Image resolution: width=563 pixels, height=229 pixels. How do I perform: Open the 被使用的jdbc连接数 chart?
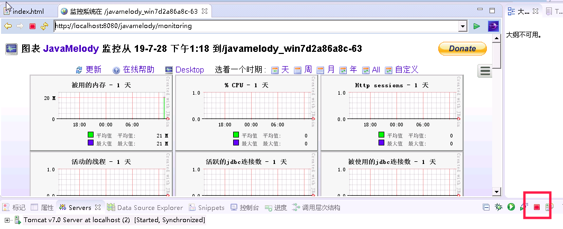coord(392,174)
